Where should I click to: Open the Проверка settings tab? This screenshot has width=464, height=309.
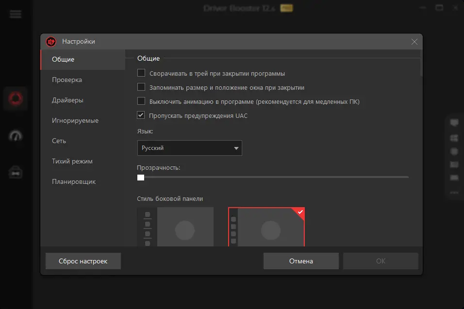point(83,80)
